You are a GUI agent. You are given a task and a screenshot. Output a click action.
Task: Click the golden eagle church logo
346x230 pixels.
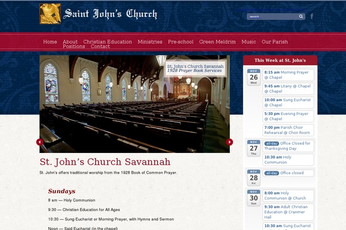pyautogui.click(x=50, y=14)
